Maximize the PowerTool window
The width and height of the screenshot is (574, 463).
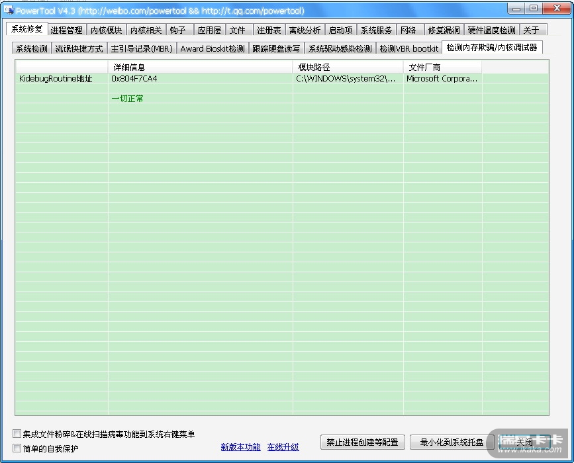pyautogui.click(x=534, y=8)
